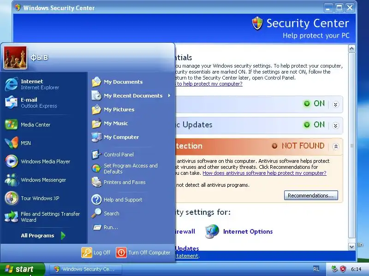Open the Firewall settings link
The width and height of the screenshot is (369, 276).
pos(185,231)
